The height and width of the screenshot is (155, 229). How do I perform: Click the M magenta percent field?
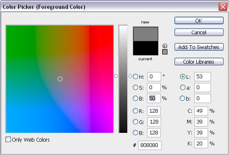point(201,122)
